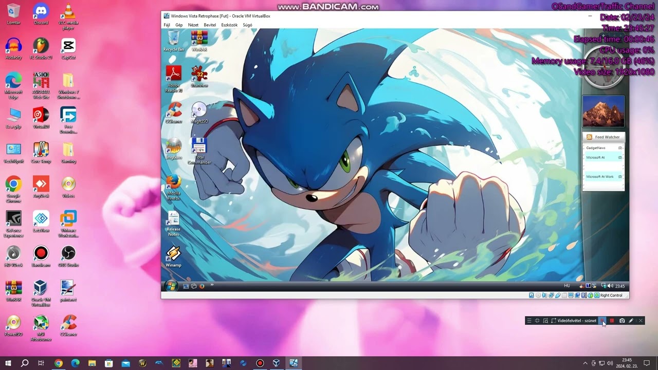This screenshot has height=370, width=658.
Task: Open Search on the host taskbar
Action: pyautogui.click(x=25, y=363)
